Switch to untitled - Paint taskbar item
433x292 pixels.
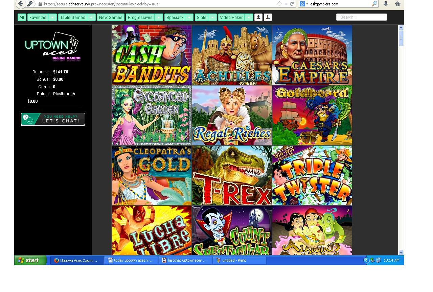240,261
